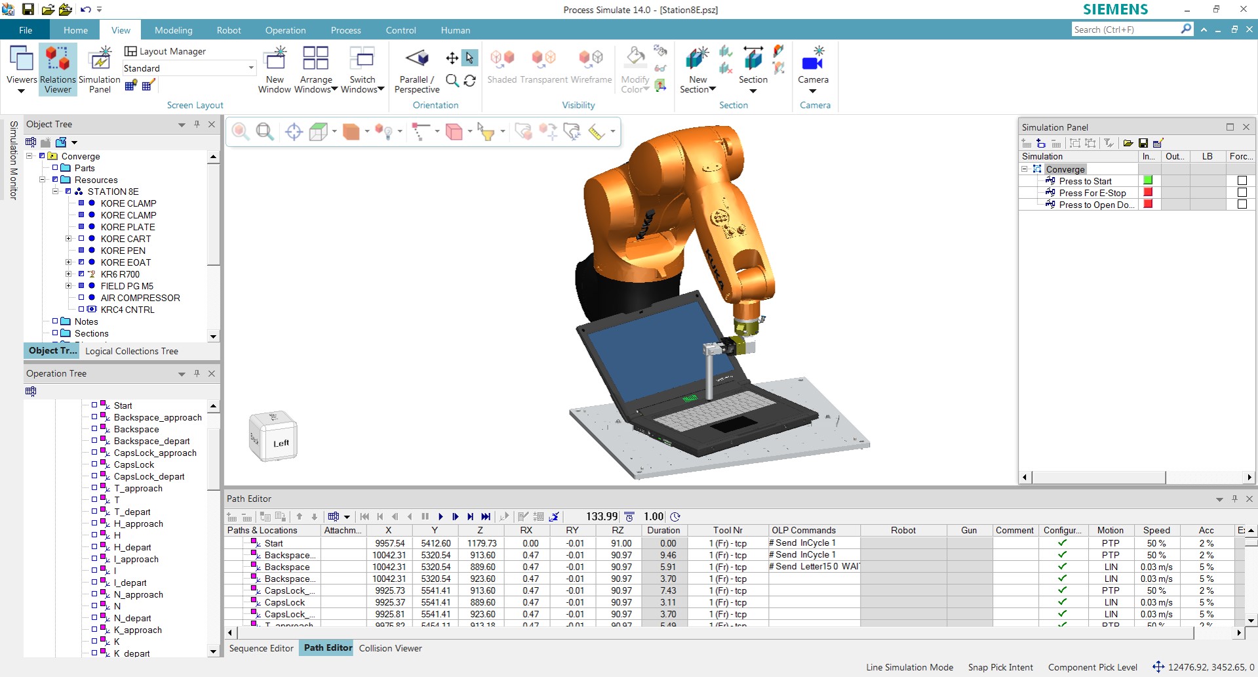1258x677 pixels.
Task: Click the Undo icon in quick access toolbar
Action: click(x=85, y=9)
